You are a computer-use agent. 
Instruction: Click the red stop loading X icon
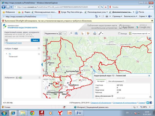(106, 7)
